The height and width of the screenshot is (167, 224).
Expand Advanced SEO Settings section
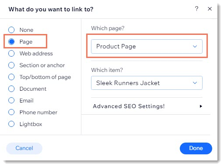pyautogui.click(x=147, y=106)
